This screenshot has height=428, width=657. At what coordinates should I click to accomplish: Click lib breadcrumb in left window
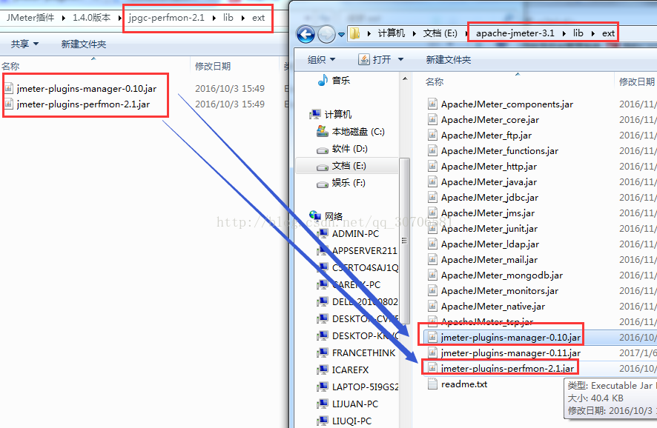[x=228, y=18]
